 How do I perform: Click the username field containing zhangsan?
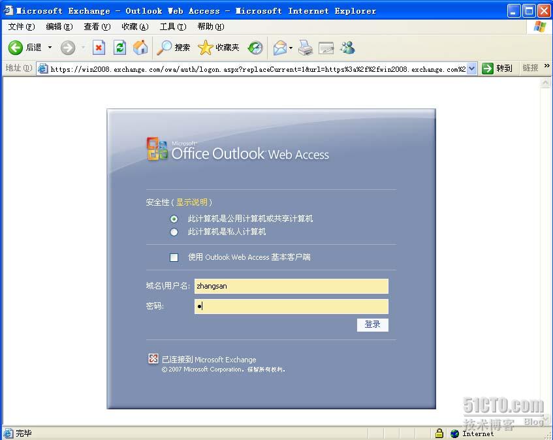291,286
